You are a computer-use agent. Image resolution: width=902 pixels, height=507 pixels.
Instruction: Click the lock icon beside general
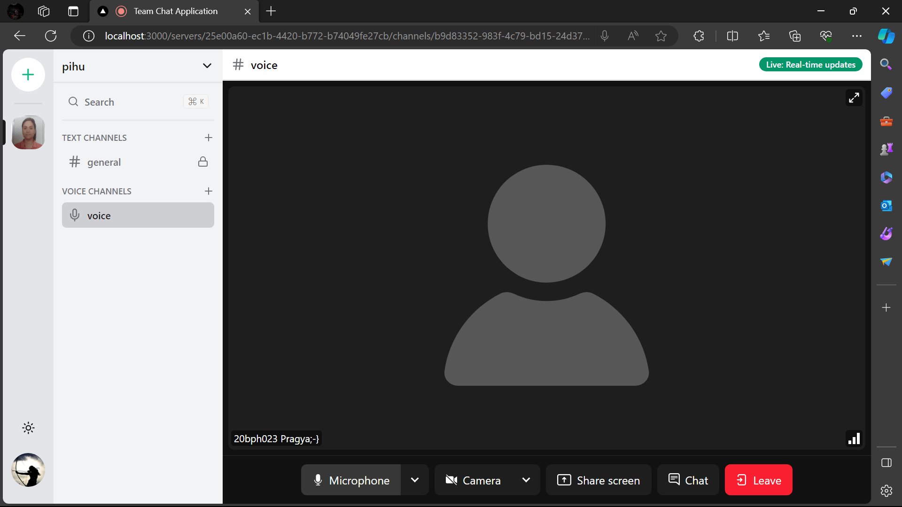point(203,162)
